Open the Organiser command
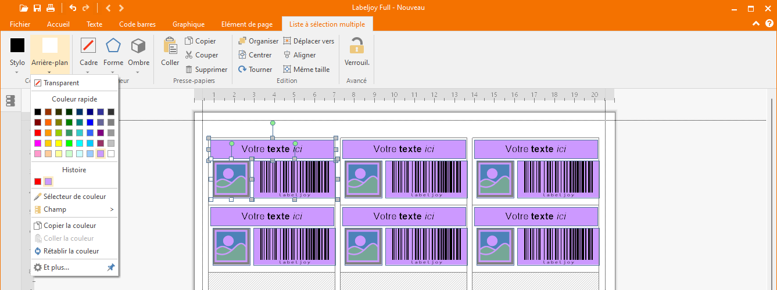Viewport: 777px width, 290px height. point(259,41)
